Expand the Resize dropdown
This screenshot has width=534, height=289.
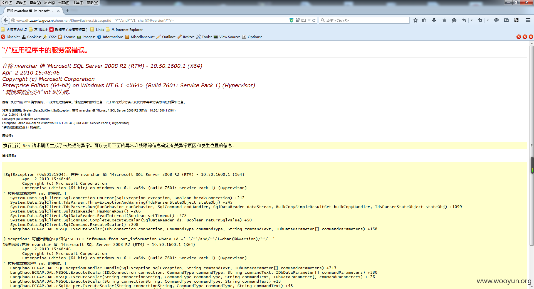pyautogui.click(x=186, y=37)
